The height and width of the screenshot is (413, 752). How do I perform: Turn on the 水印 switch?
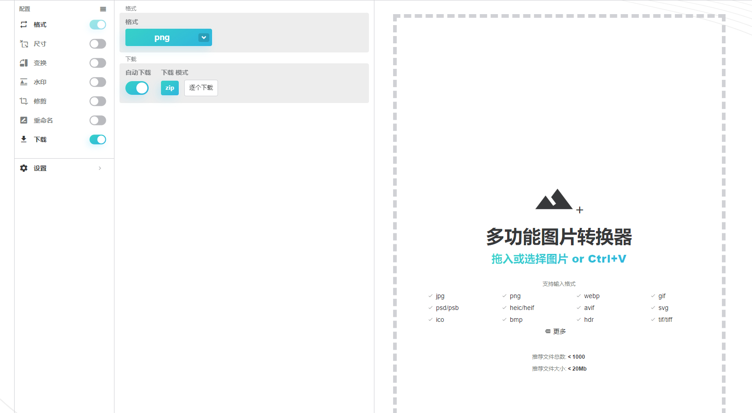click(x=98, y=82)
